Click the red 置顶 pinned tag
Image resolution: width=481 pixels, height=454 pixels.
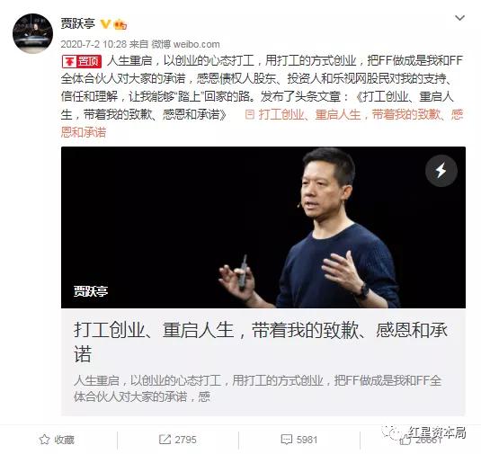[x=82, y=61]
